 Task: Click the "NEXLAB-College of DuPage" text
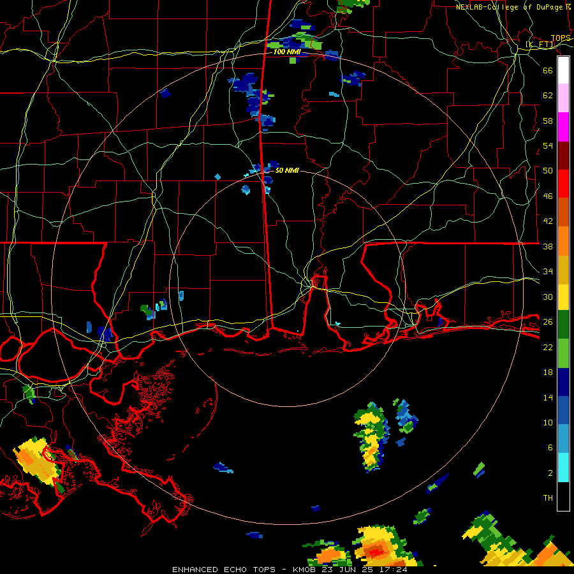tap(509, 7)
